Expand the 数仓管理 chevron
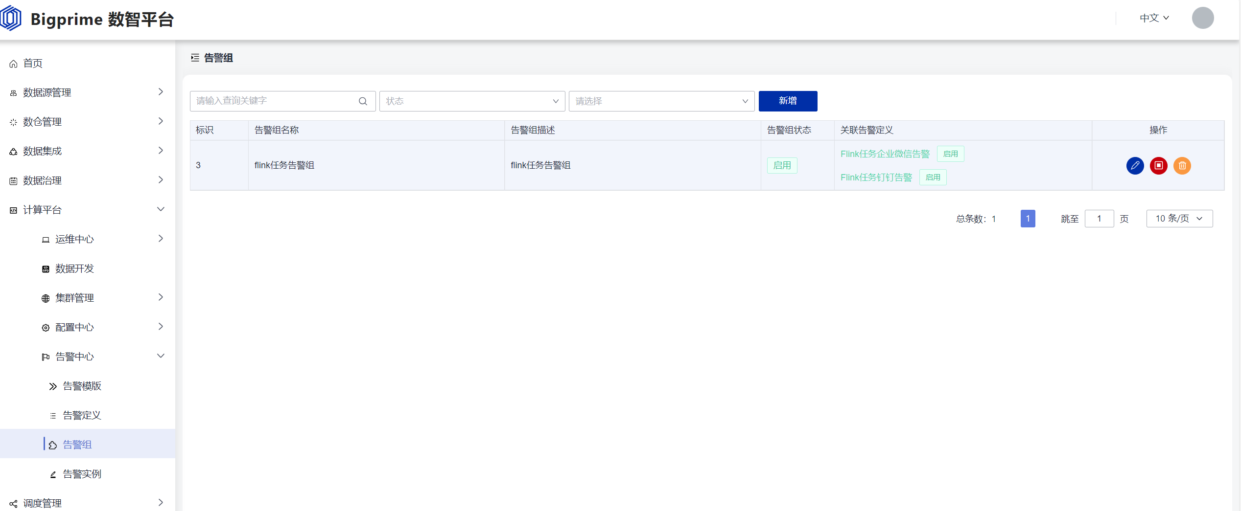Image resolution: width=1241 pixels, height=511 pixels. coord(161,121)
